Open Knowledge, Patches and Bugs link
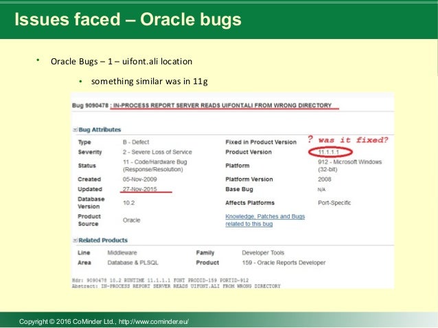Image resolution: width=438 pixels, height=328 pixels. click(265, 220)
